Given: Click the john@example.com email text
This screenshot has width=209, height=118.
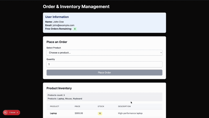Looking at the screenshot, I should coord(63,25).
